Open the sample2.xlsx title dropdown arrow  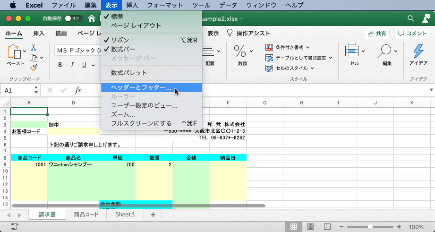click(x=241, y=18)
